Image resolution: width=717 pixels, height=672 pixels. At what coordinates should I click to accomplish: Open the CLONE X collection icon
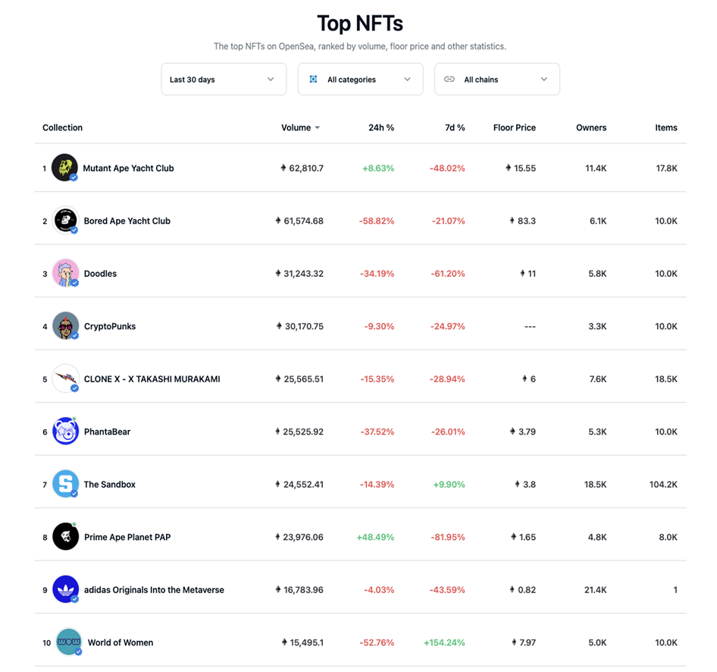point(65,378)
